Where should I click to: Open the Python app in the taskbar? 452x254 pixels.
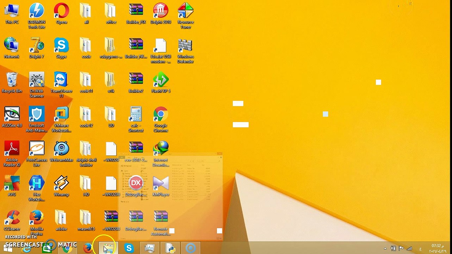click(x=171, y=248)
